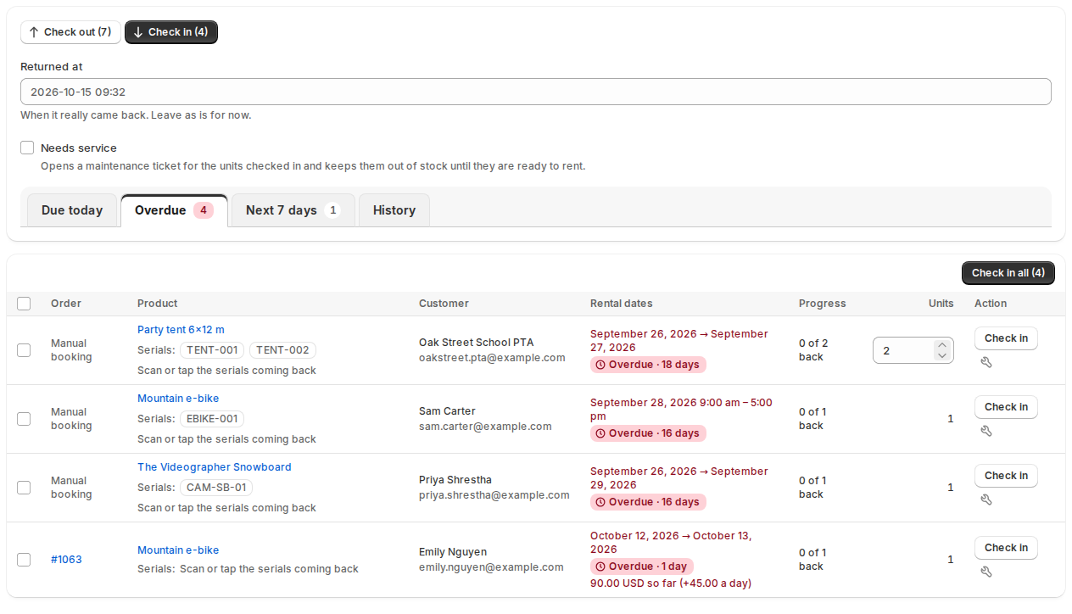Screen dimensions: 1072x614
Task: Tap the TENT-001 serial chip
Action: (212, 350)
